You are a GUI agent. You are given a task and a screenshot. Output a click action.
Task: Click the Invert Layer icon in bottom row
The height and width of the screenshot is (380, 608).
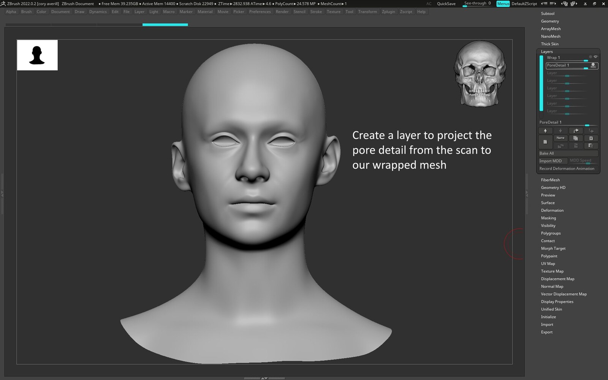(591, 146)
